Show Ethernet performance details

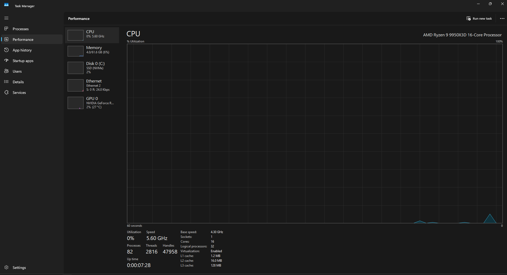[92, 85]
